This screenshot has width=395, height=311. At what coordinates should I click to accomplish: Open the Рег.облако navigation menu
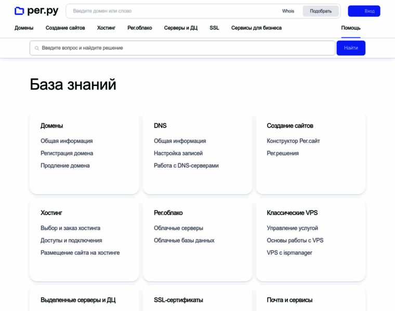[x=140, y=28]
